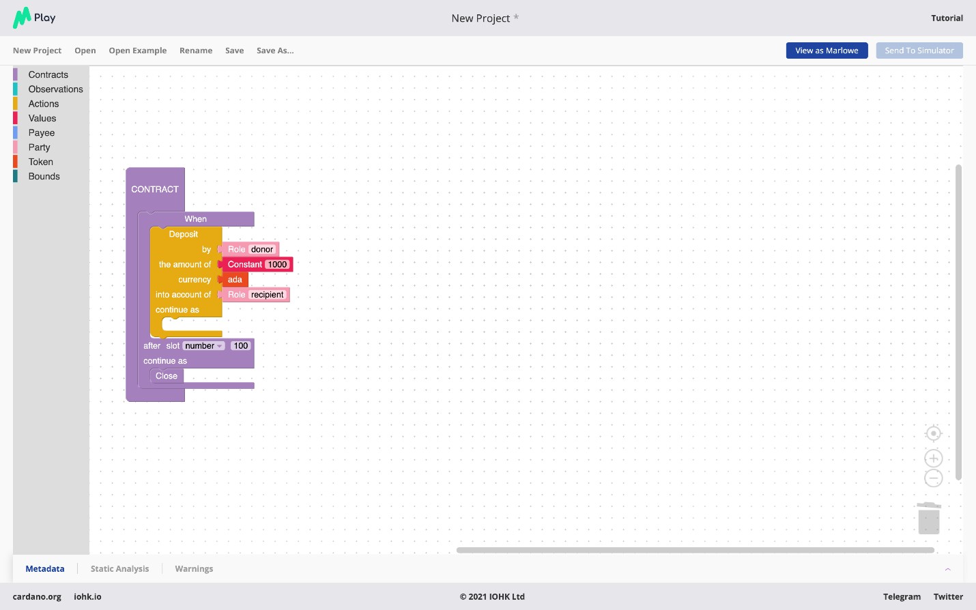
Task: Select the When block
Action: [x=196, y=219]
